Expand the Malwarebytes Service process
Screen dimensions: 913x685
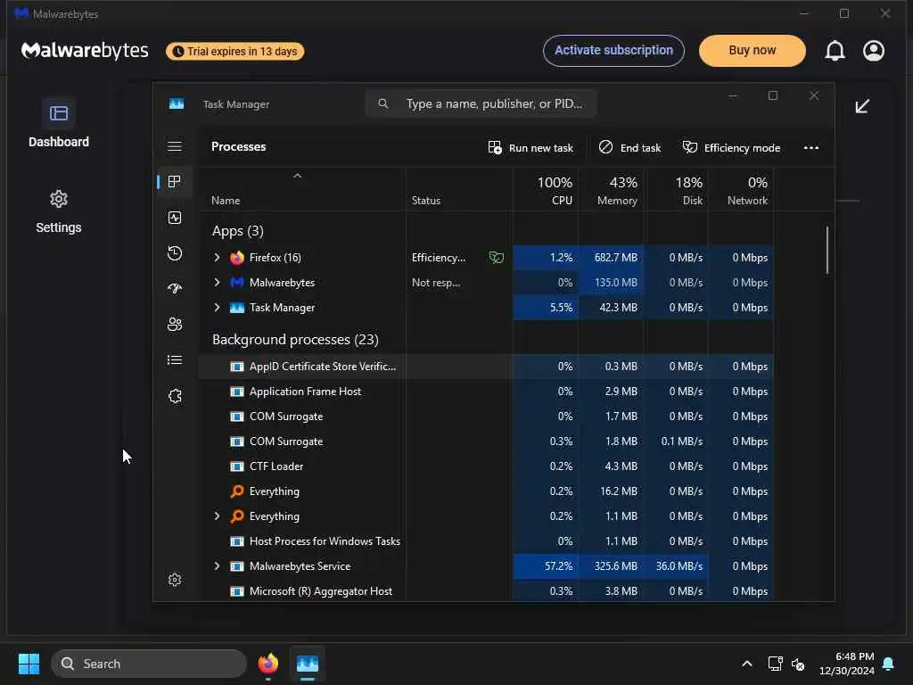click(x=218, y=566)
